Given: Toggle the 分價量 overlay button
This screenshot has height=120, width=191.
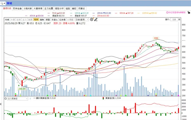Looking at the screenshot, I should pyautogui.click(x=70, y=20).
